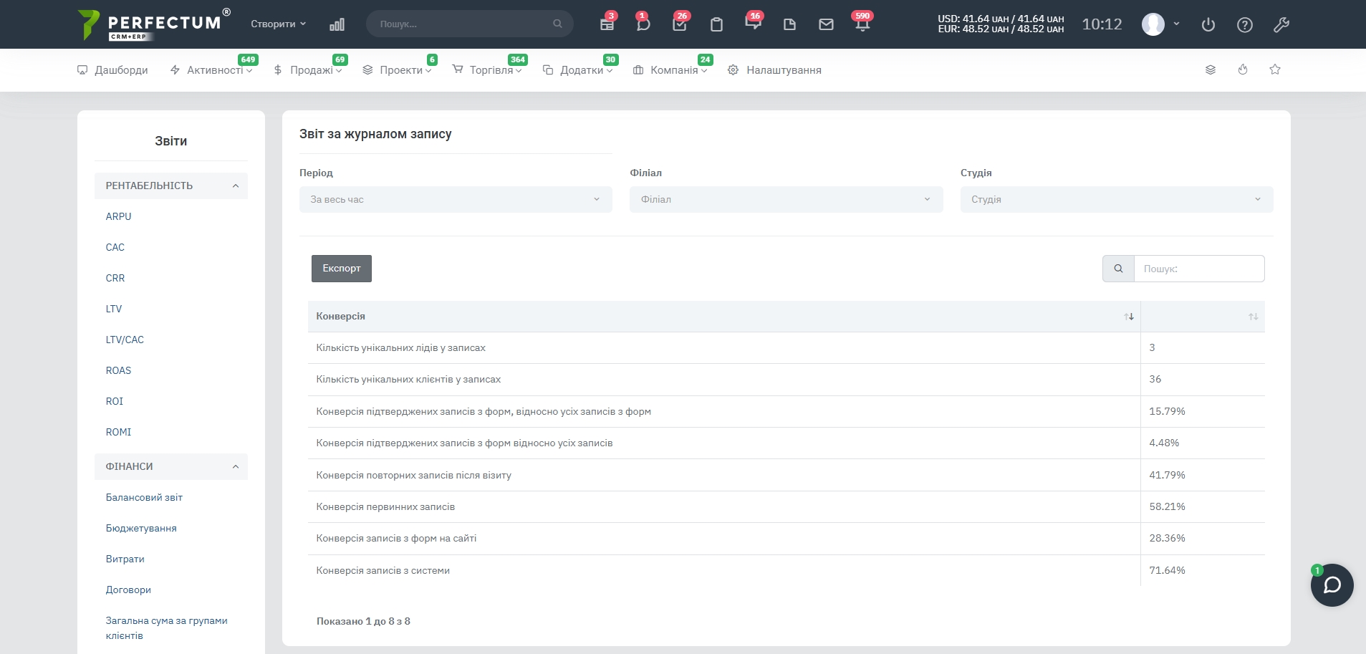Click the Експорт button
This screenshot has width=1366, height=654.
coord(342,269)
